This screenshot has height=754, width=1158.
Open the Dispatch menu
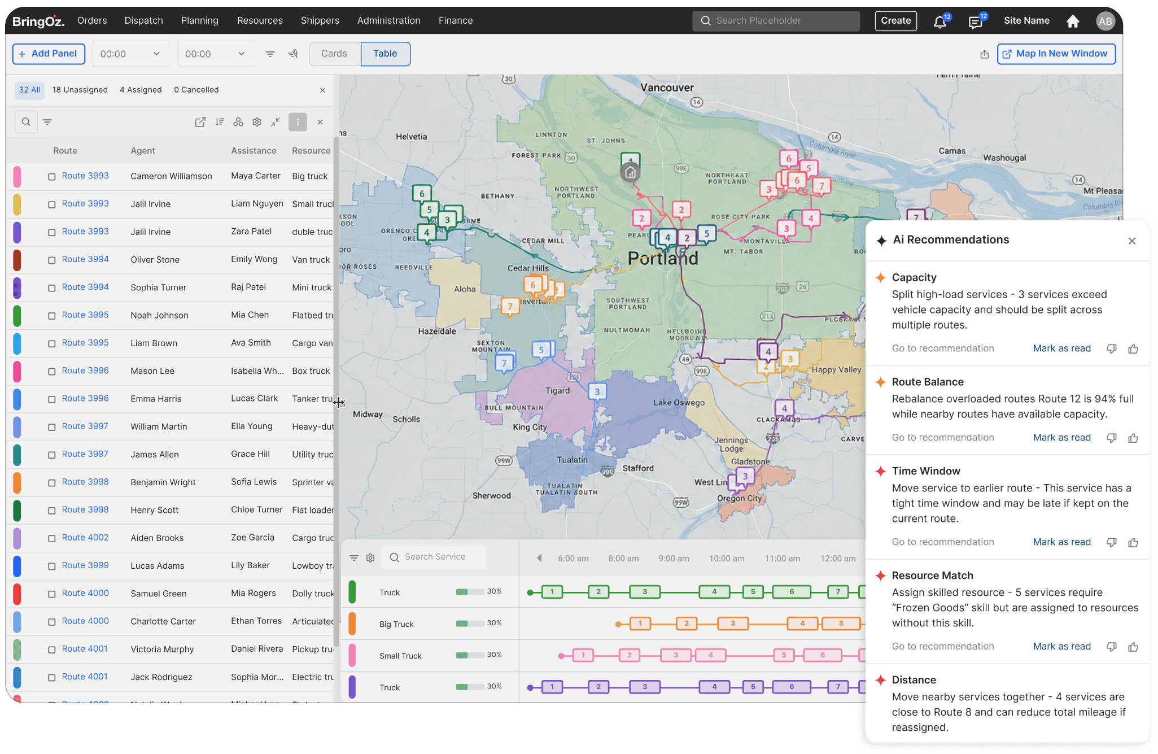click(143, 20)
